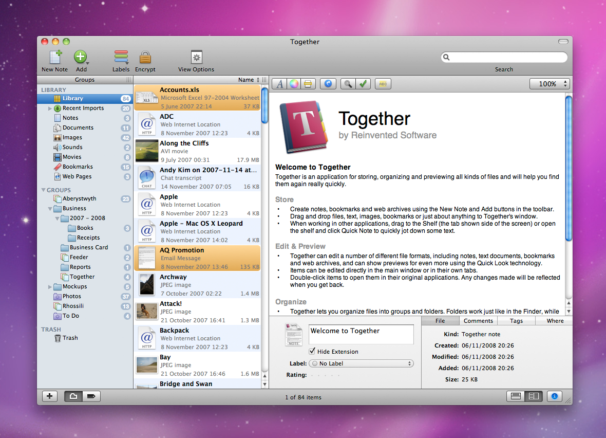Screen dimensions: 606x438
Task: Select the Andy Kim chat transcript item
Action: click(198, 178)
